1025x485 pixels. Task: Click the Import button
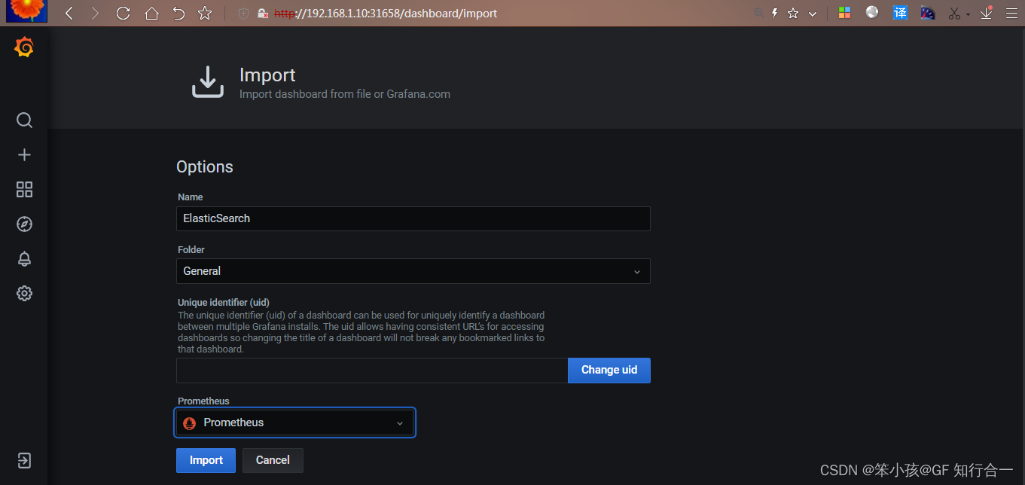(x=206, y=460)
